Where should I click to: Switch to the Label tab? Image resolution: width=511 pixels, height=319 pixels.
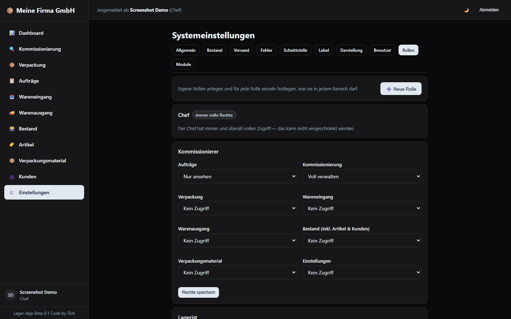tap(324, 50)
